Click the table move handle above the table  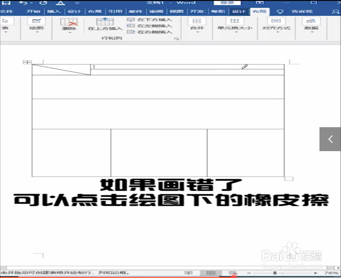coord(27,62)
